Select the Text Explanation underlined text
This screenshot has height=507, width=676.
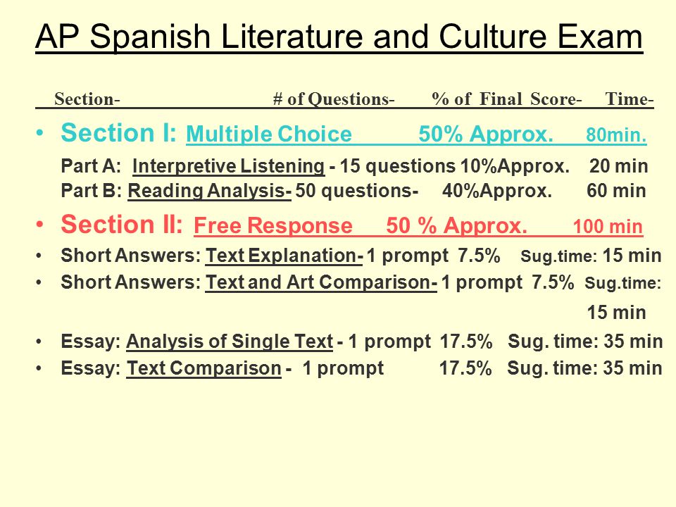pyautogui.click(x=284, y=256)
